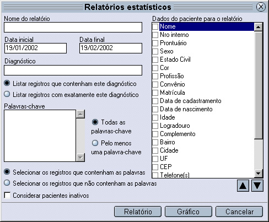Tick the Data de nascimento checkbox

coord(155,109)
